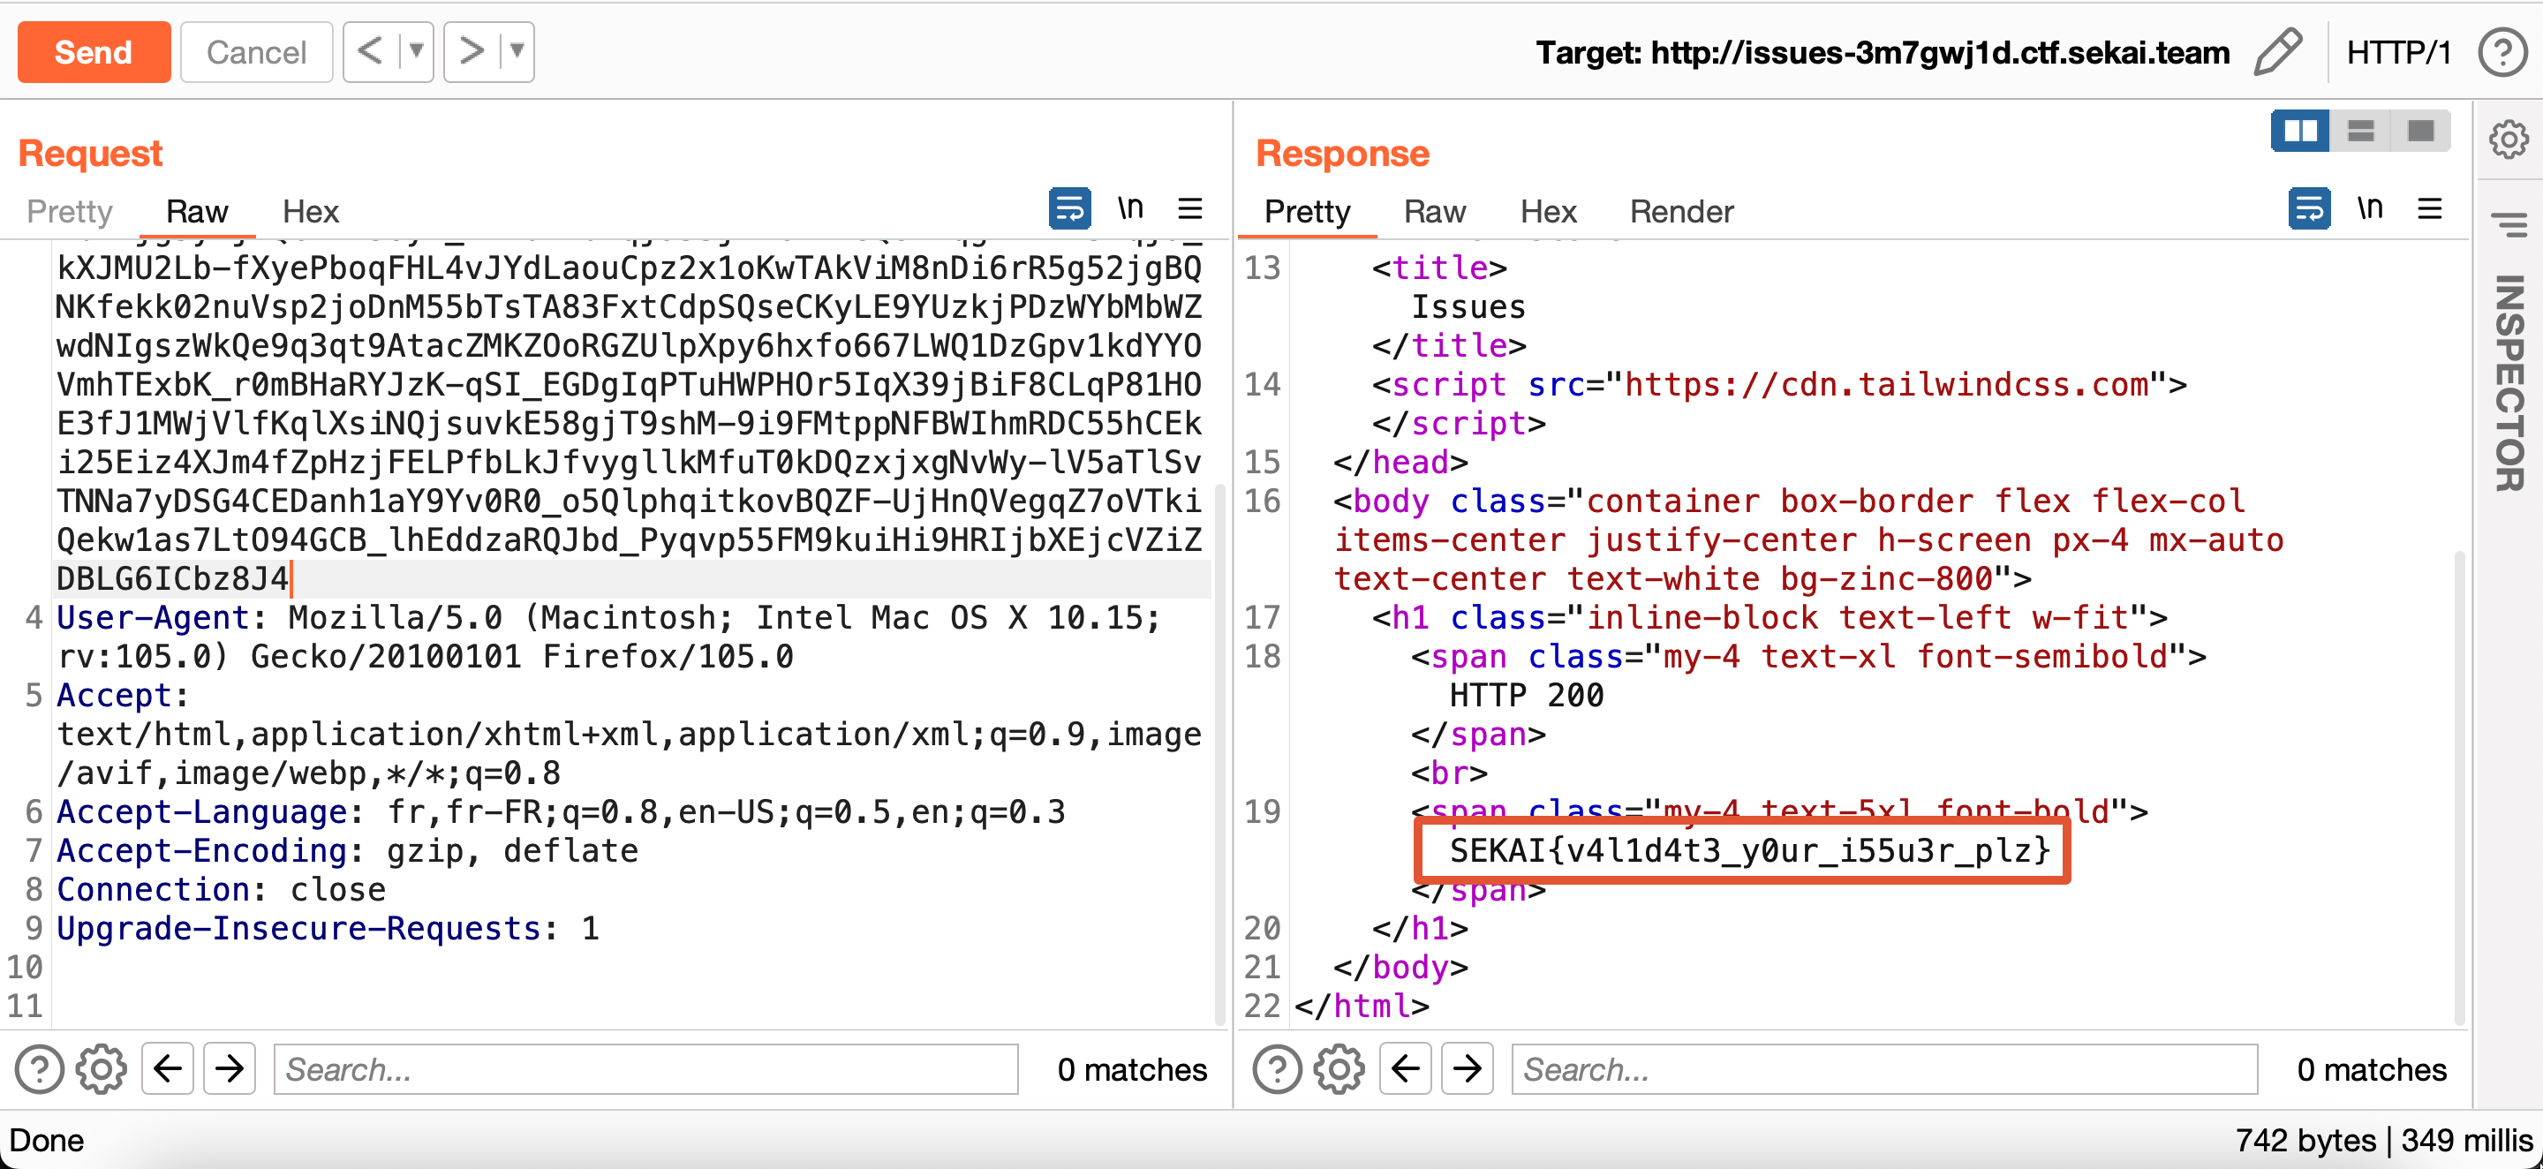Open Response search settings gear
This screenshot has width=2543, height=1169.
tap(1339, 1068)
